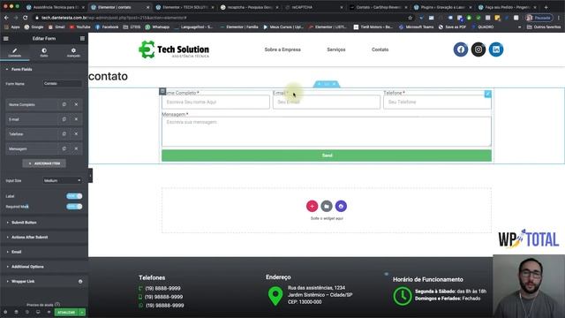This screenshot has width=565, height=318.
Task: Expand the Actions After Submit section
Action: point(44,238)
